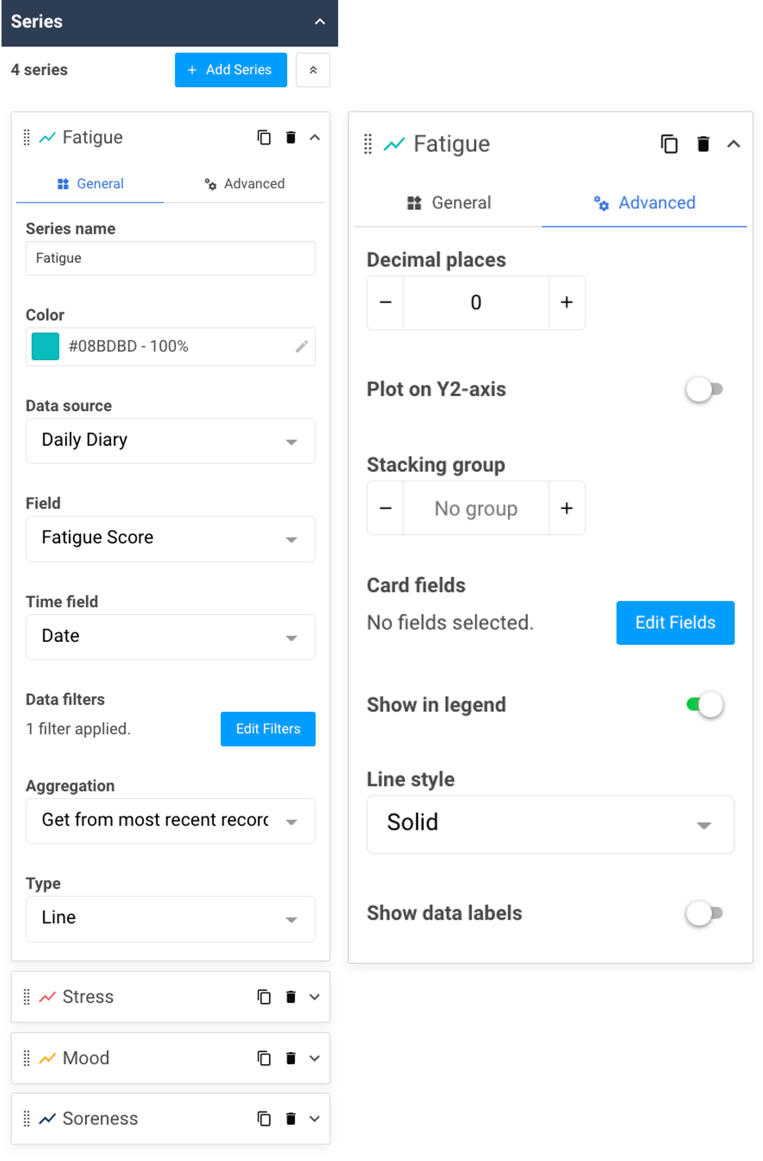Delete the Fatigue series in the right panel

703,144
